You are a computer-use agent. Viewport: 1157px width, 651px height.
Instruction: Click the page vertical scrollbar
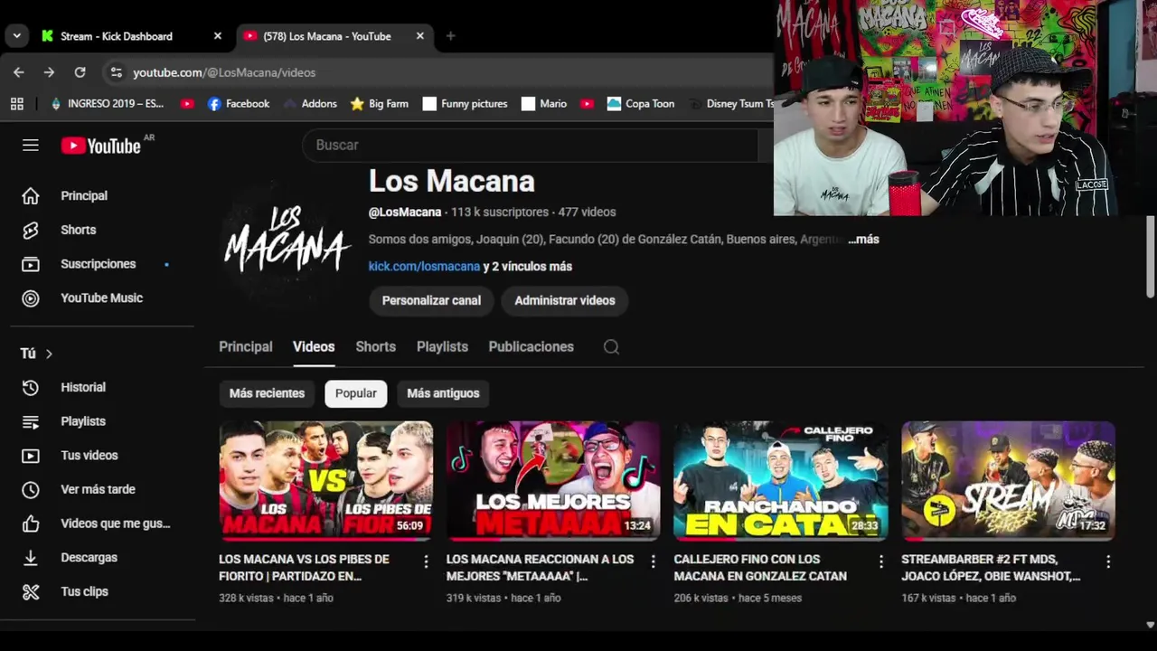pyautogui.click(x=1150, y=258)
